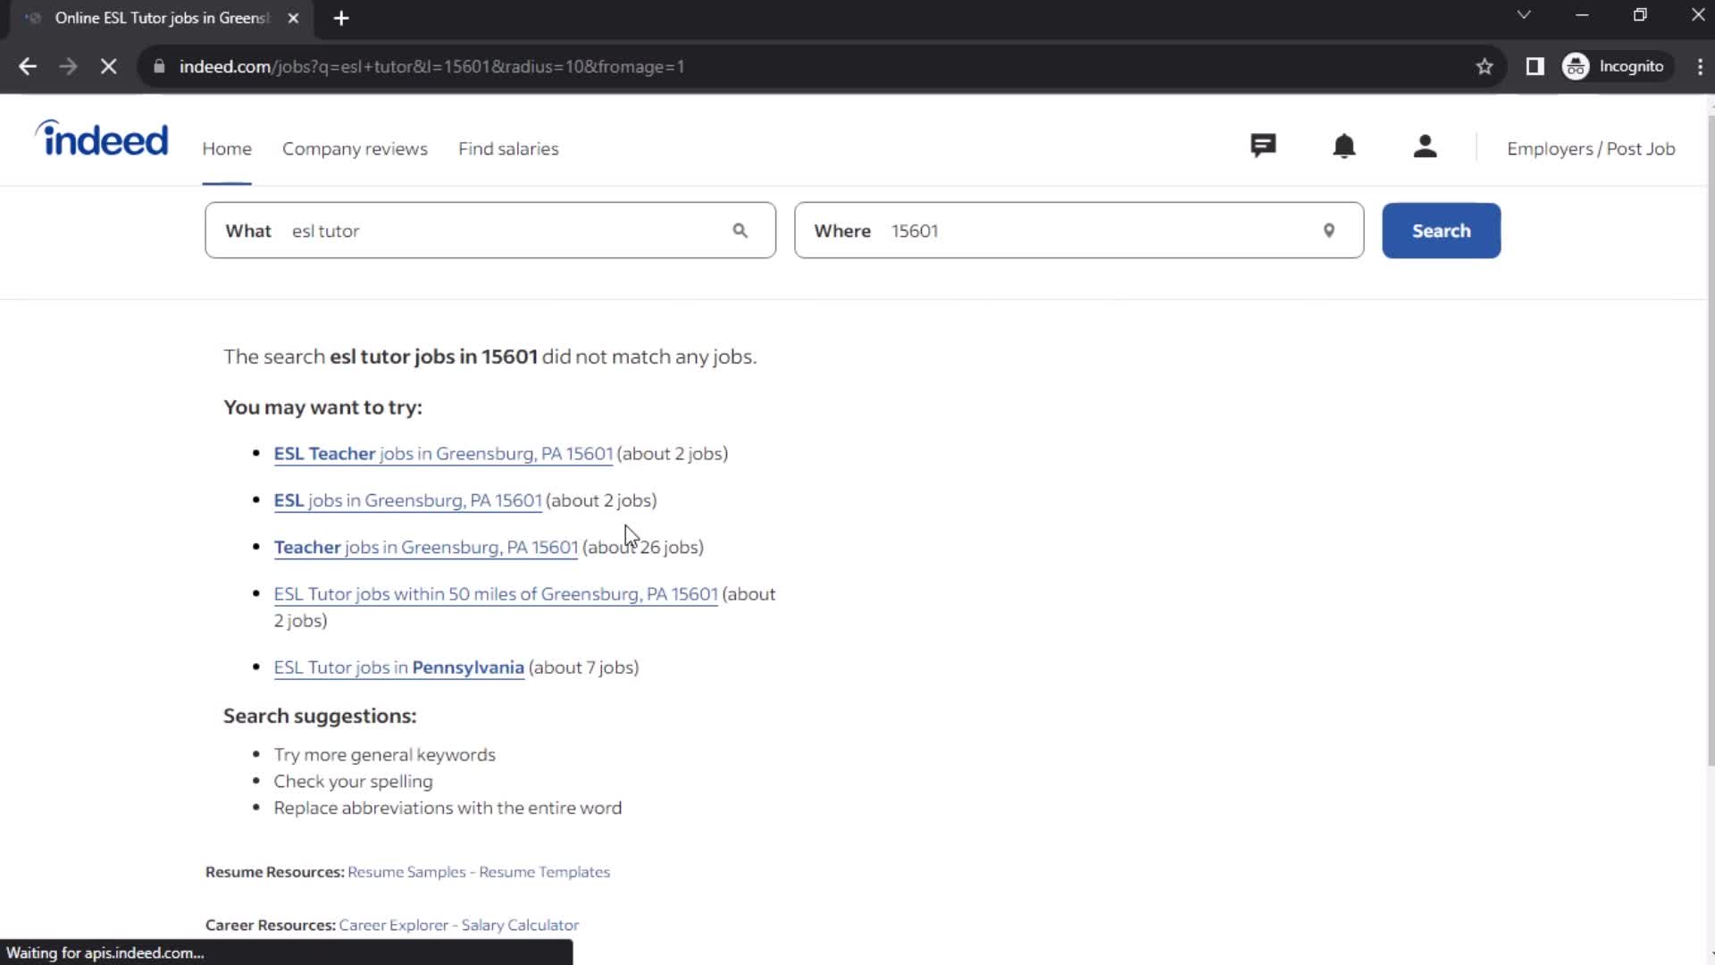Click the notifications bell icon

[1344, 147]
